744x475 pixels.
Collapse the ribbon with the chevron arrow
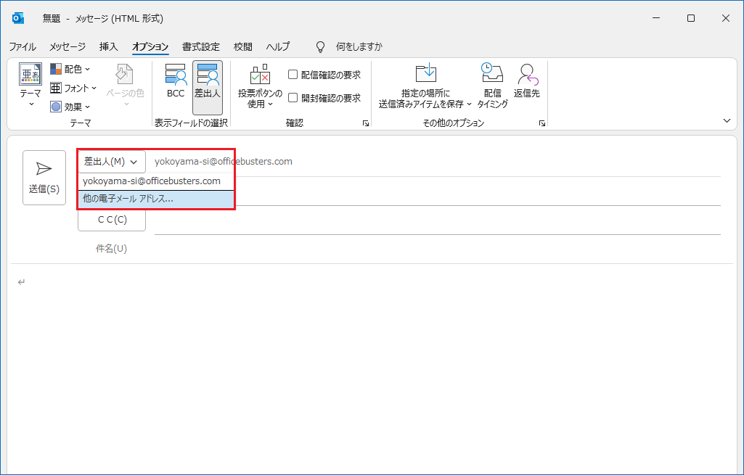pyautogui.click(x=727, y=120)
